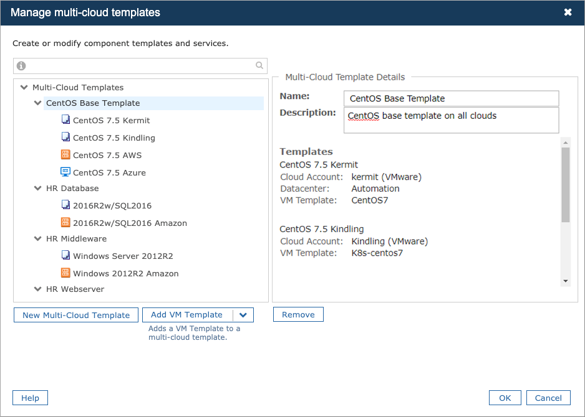Click the Azure icon beside CentOS 7.5 Azure
585x417 pixels.
tap(65, 172)
